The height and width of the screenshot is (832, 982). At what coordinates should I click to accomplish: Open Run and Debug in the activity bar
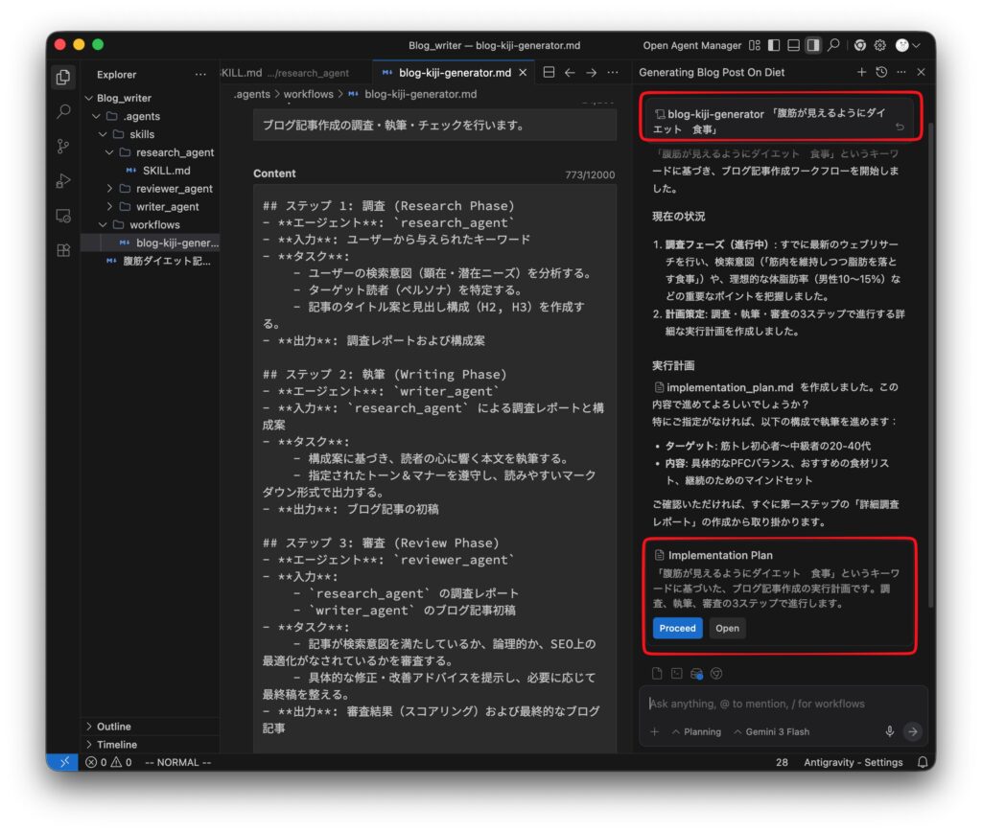pos(63,181)
